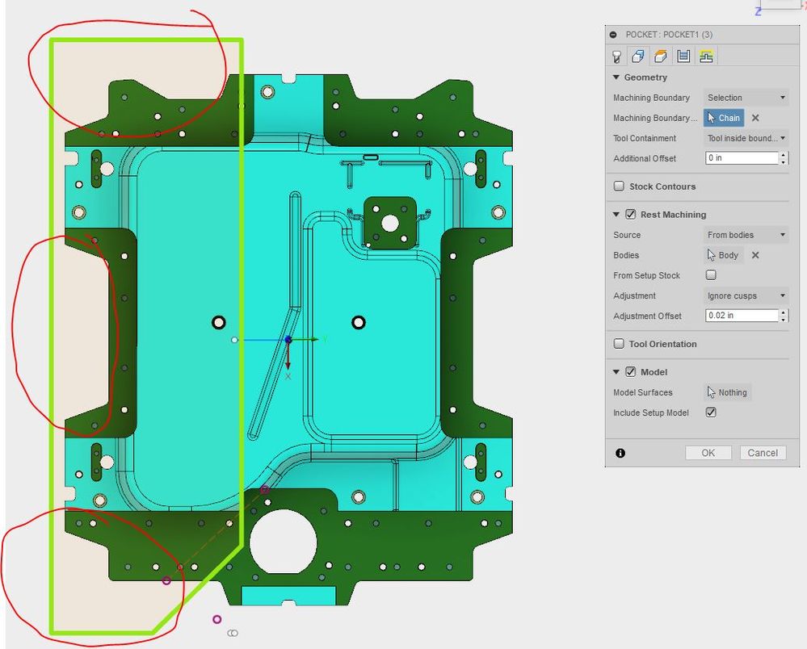Uncheck the Model checkbox

click(x=630, y=372)
